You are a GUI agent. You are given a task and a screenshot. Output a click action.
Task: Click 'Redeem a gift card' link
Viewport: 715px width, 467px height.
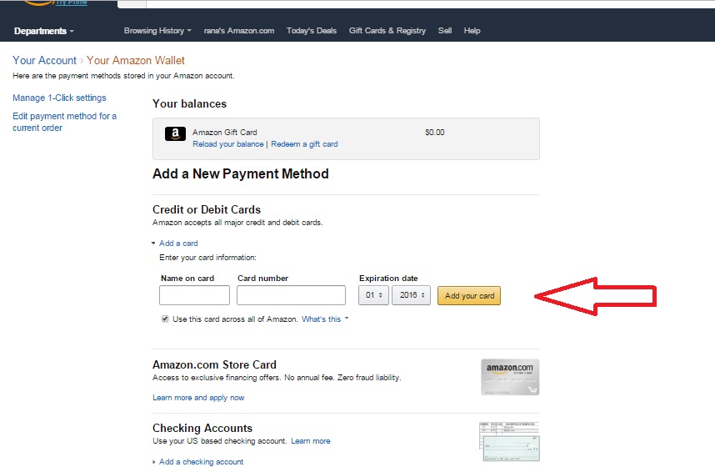point(304,143)
